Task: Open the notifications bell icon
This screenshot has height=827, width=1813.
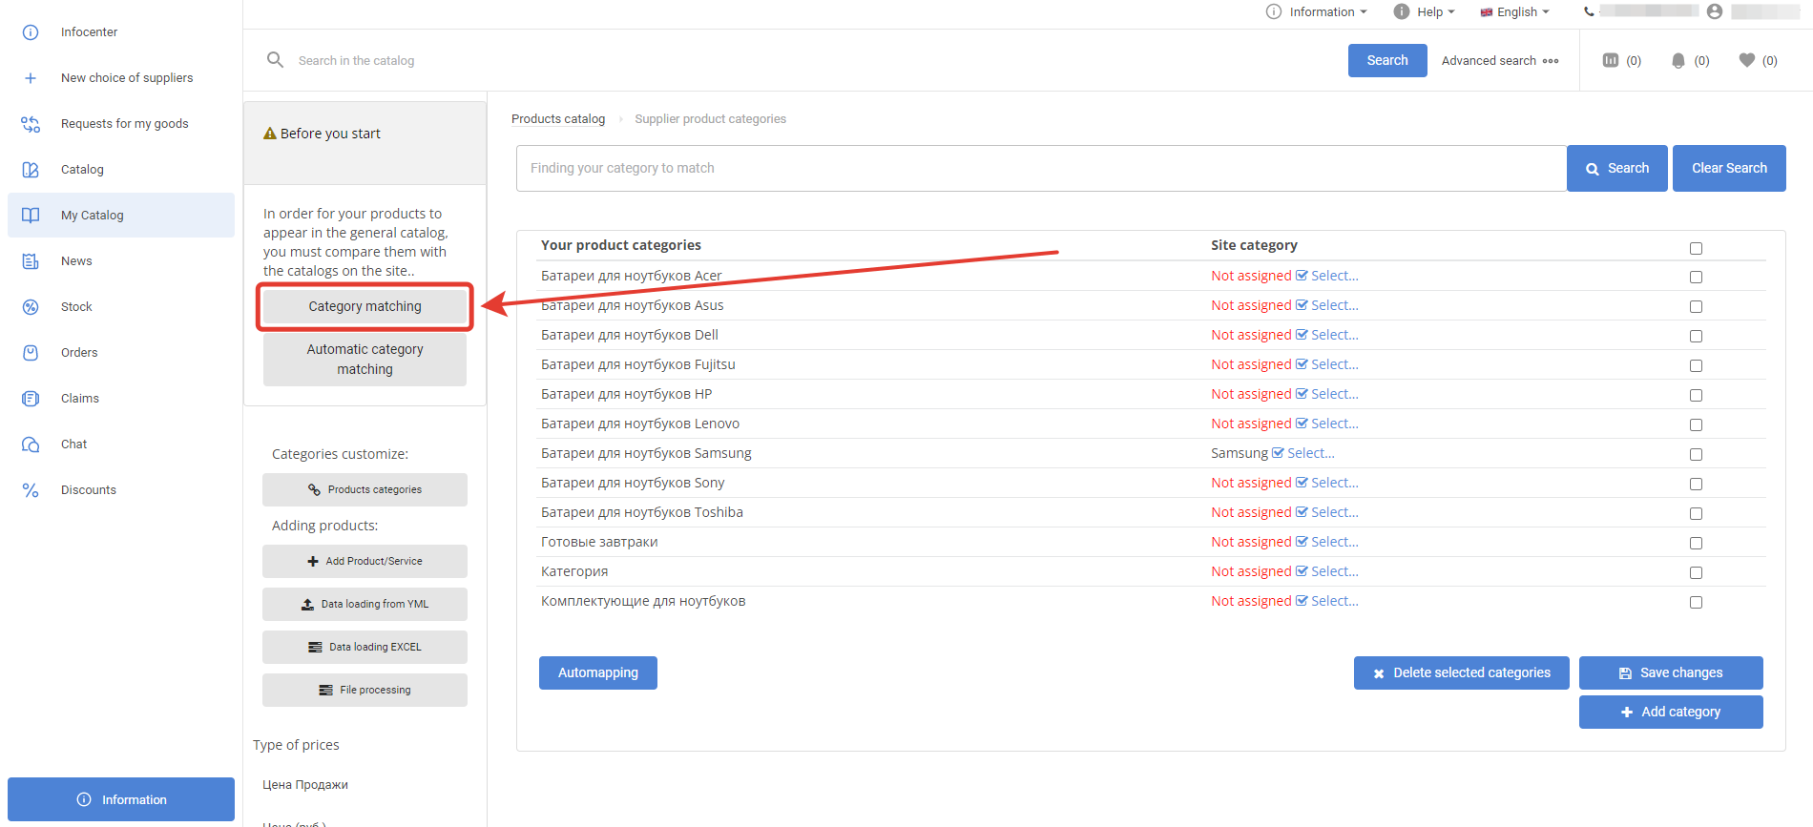Action: [x=1678, y=60]
